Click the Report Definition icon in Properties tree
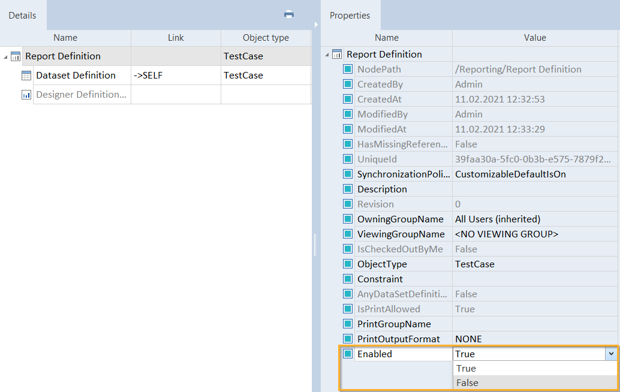The width and height of the screenshot is (620, 392). (x=337, y=55)
